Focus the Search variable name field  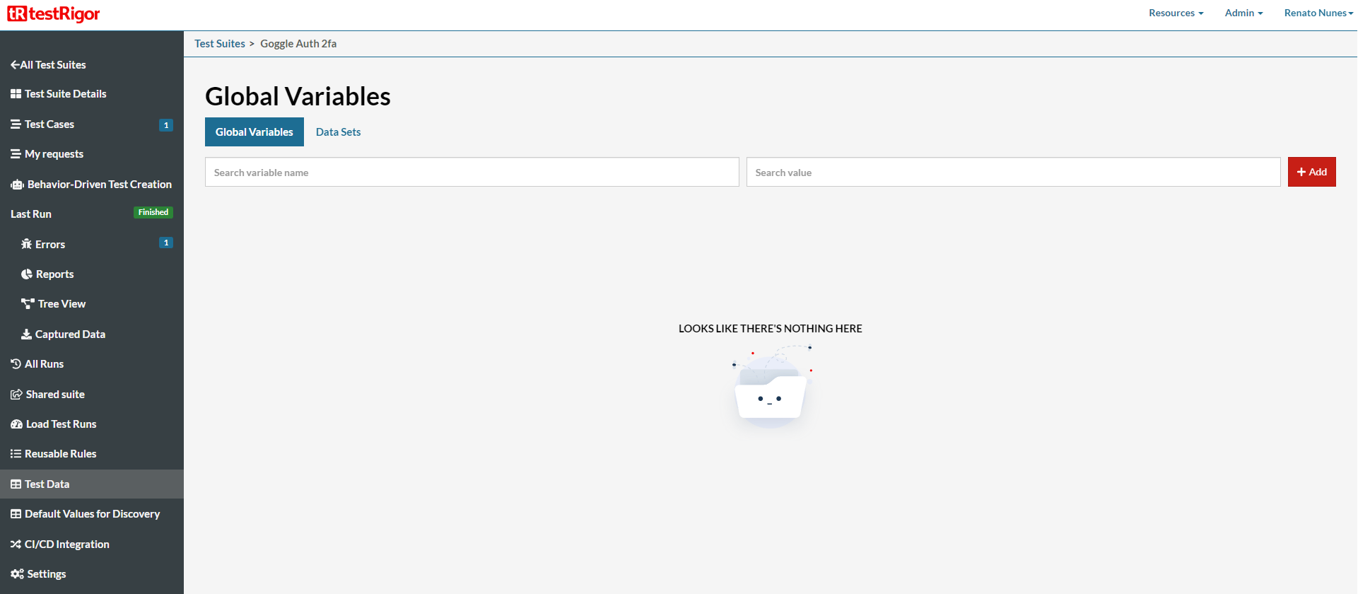pyautogui.click(x=472, y=173)
